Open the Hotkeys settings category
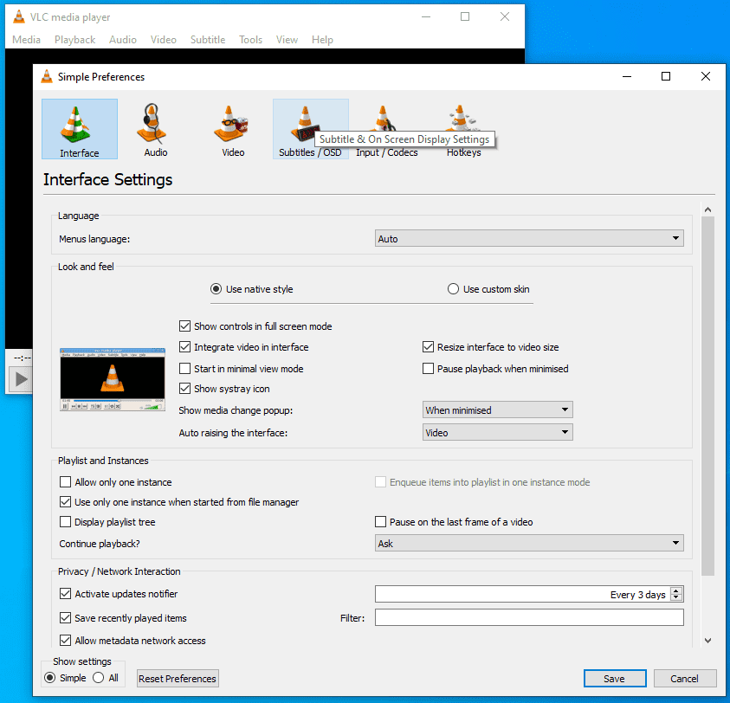Viewport: 730px width, 703px height. click(463, 129)
